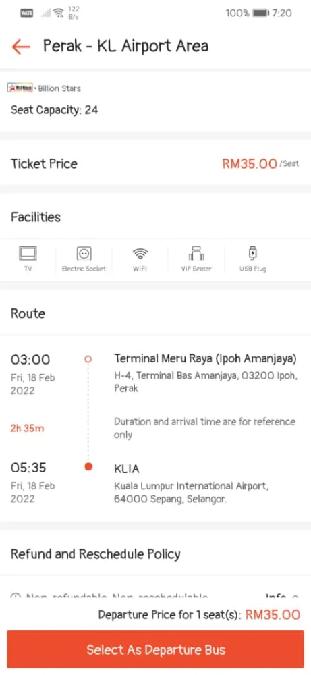Select the USB Plug facility icon
311x675 pixels.
point(252,253)
